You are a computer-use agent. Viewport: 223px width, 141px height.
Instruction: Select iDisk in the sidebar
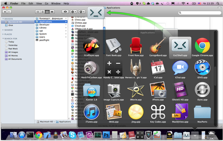18,26
